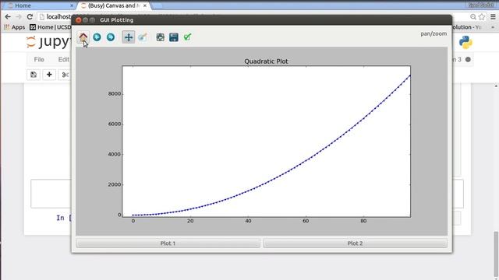Reload the browser page
This screenshot has width=499, height=280.
30,17
